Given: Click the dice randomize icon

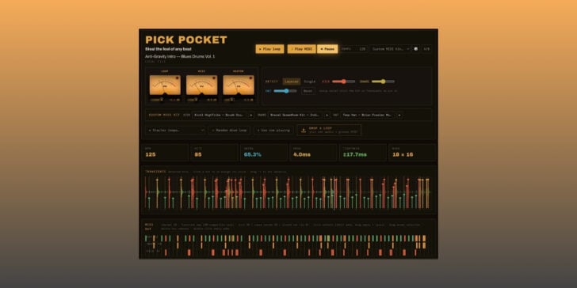Looking at the screenshot, I should coord(416,49).
